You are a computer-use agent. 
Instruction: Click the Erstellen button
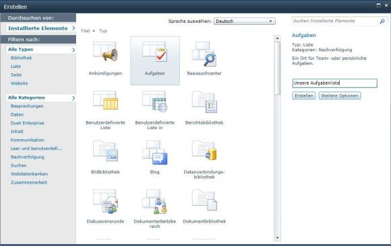click(x=304, y=95)
